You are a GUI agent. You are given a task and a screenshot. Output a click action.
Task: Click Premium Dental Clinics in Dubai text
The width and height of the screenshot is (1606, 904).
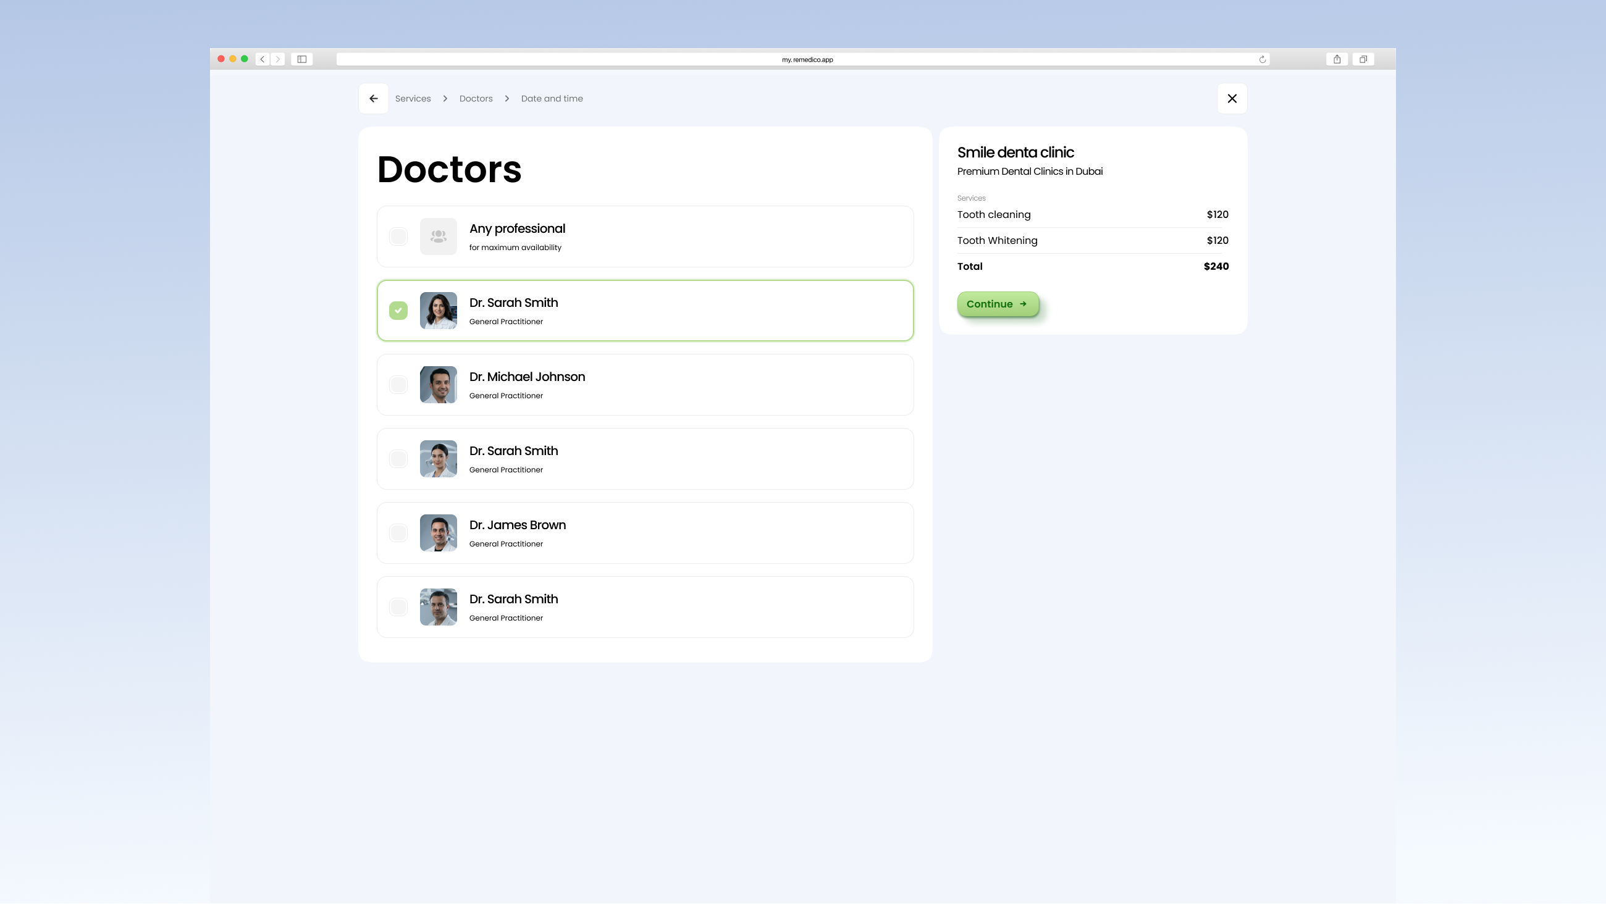(1030, 172)
